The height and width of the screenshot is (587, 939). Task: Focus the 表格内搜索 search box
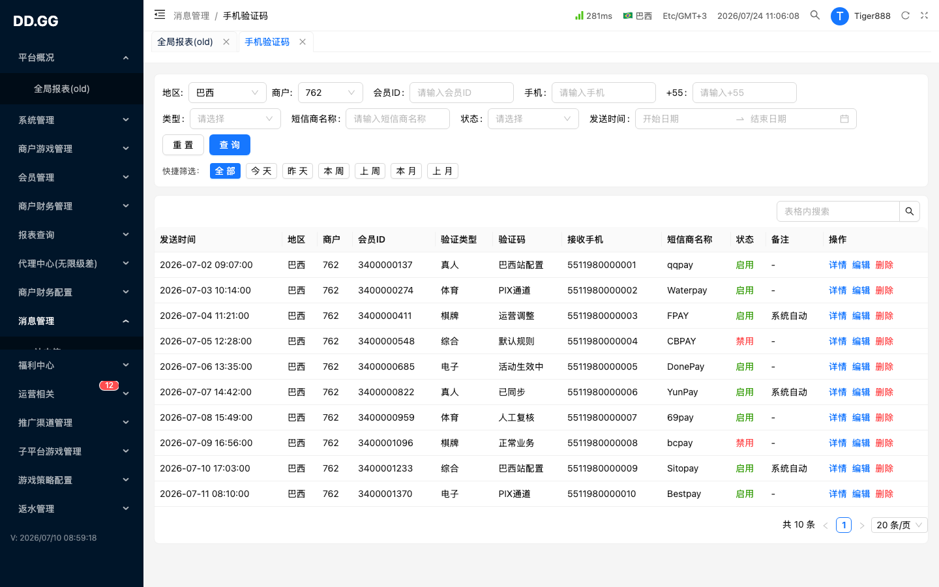839,211
